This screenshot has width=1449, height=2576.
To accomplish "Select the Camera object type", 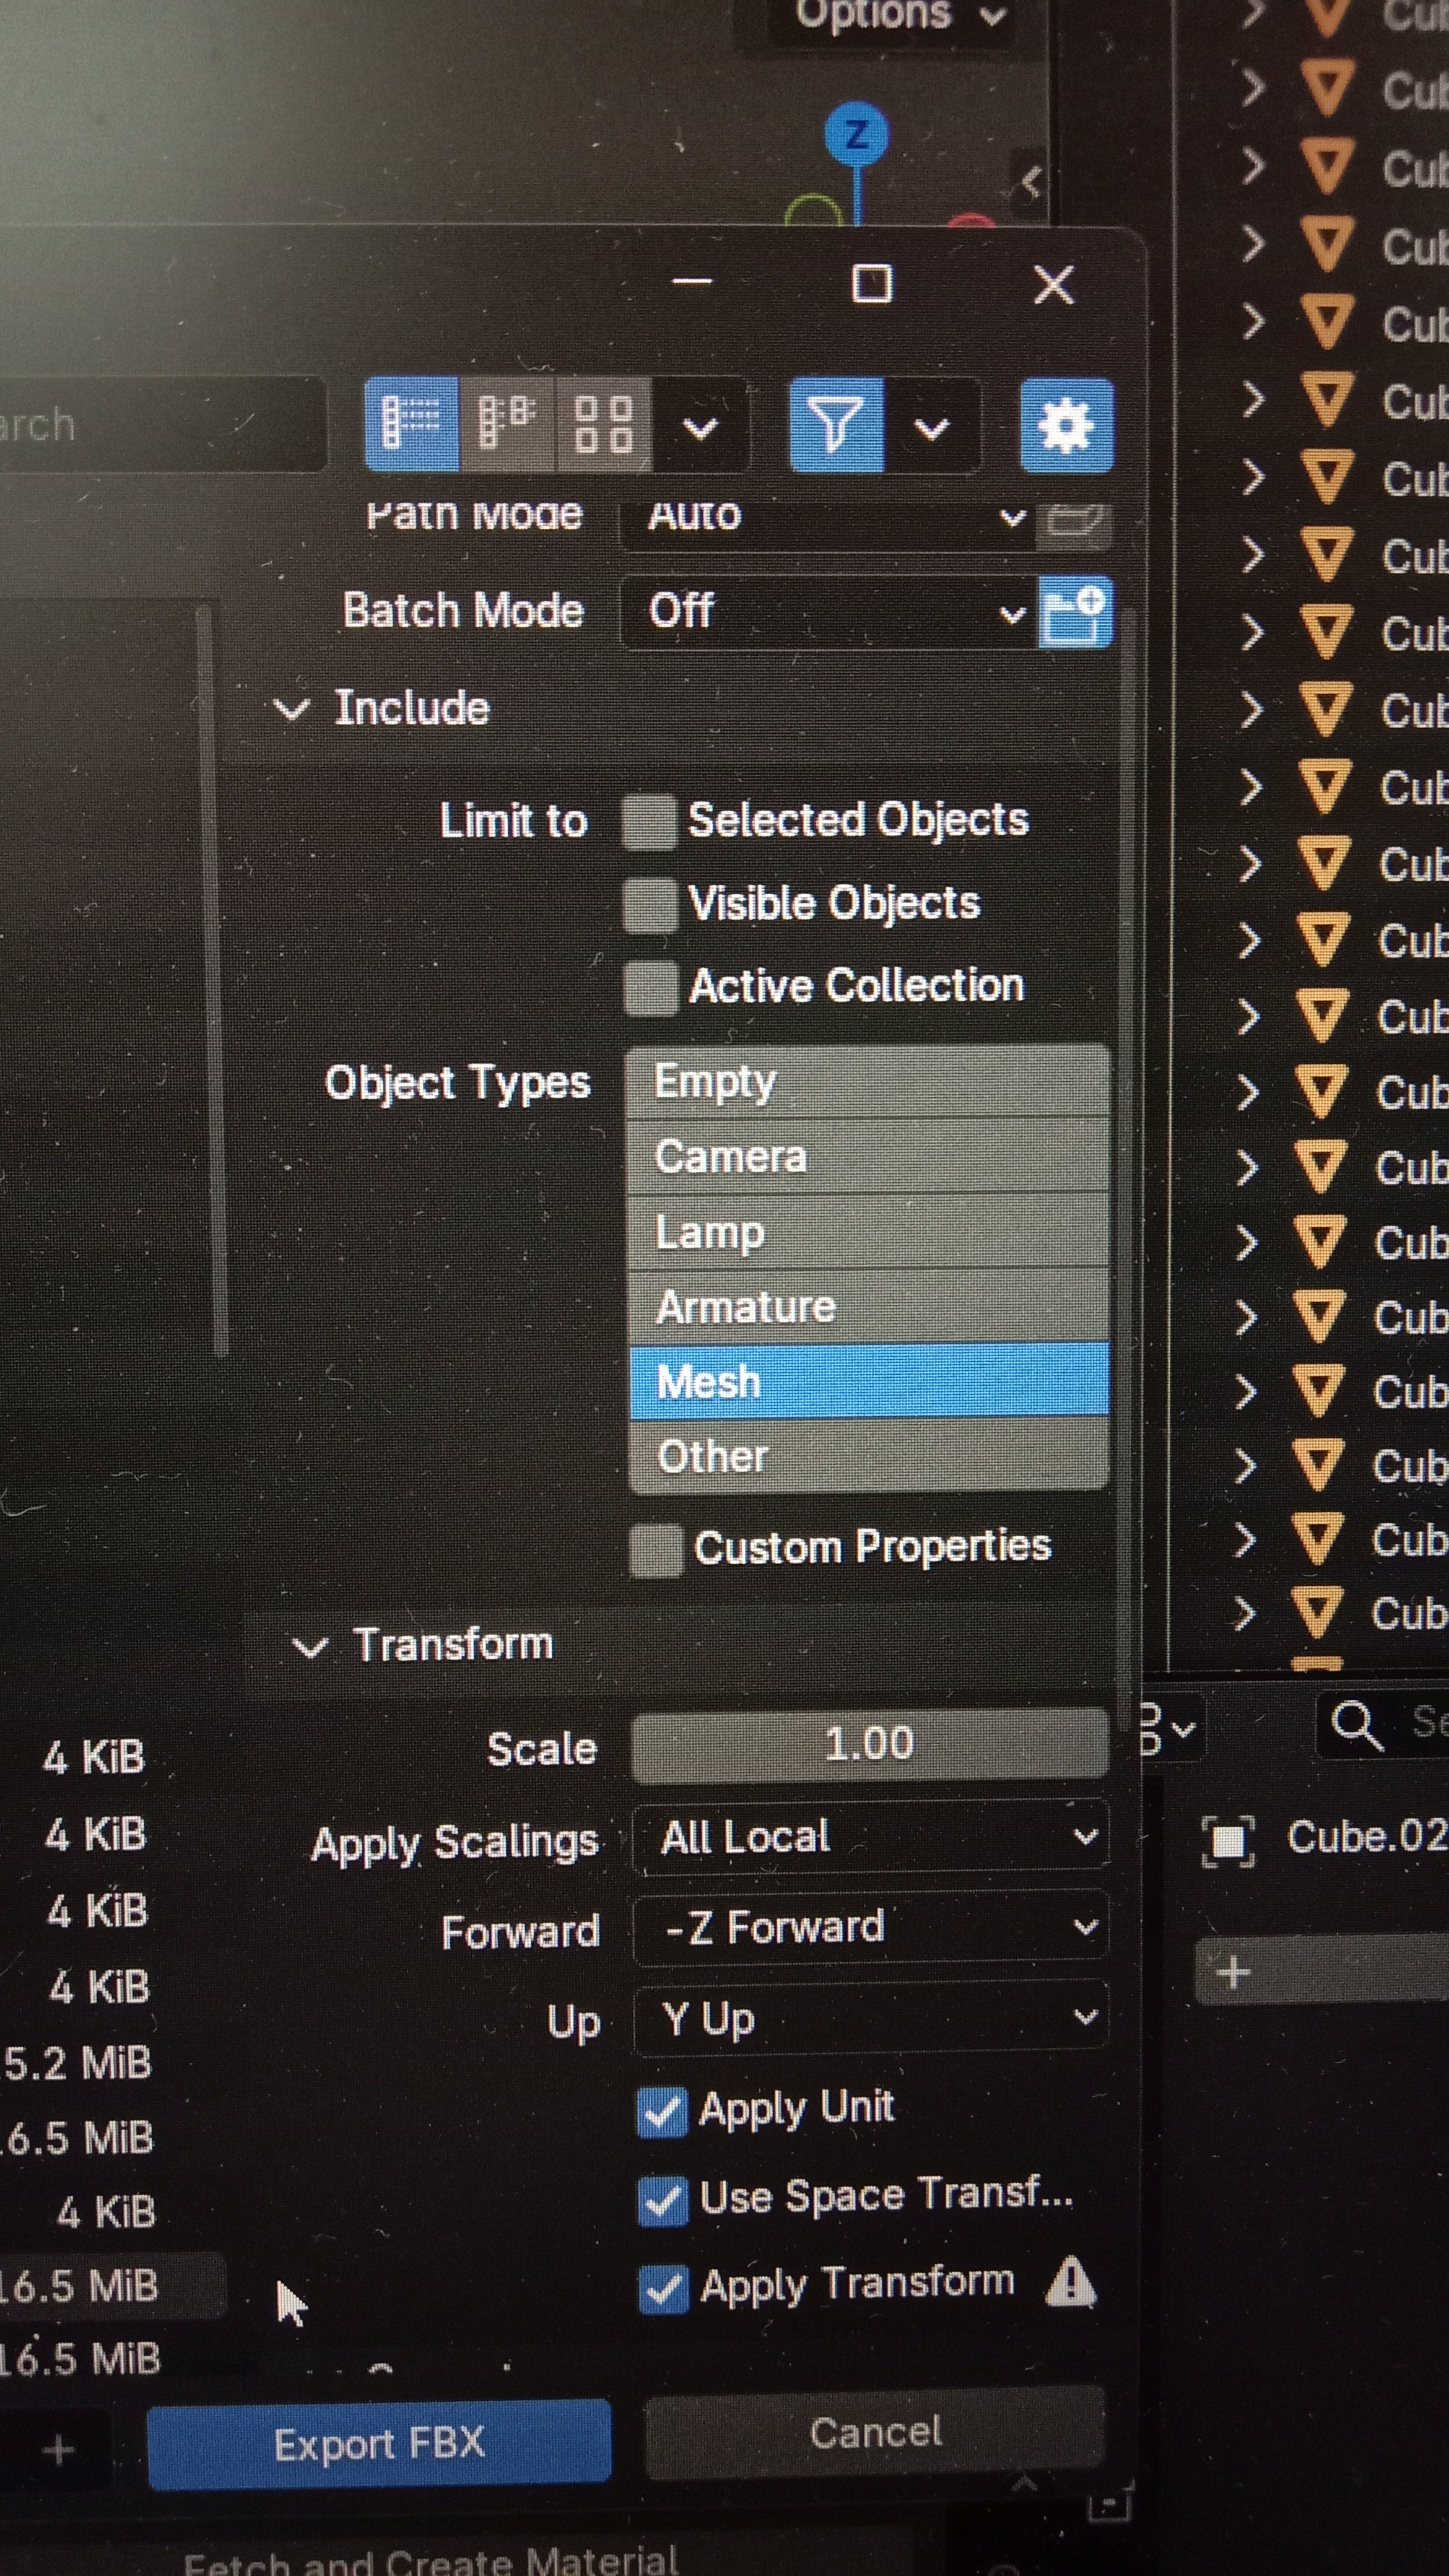I will coord(868,1157).
